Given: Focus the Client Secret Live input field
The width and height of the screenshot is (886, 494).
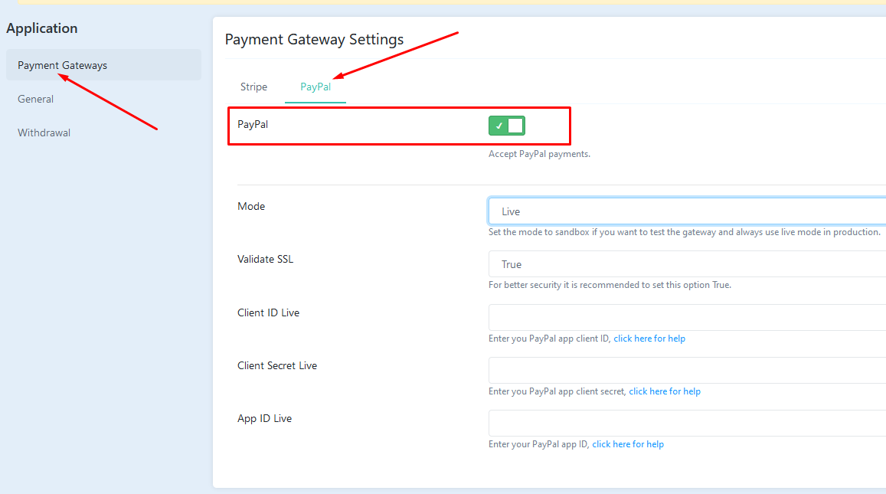Looking at the screenshot, I should coord(687,370).
